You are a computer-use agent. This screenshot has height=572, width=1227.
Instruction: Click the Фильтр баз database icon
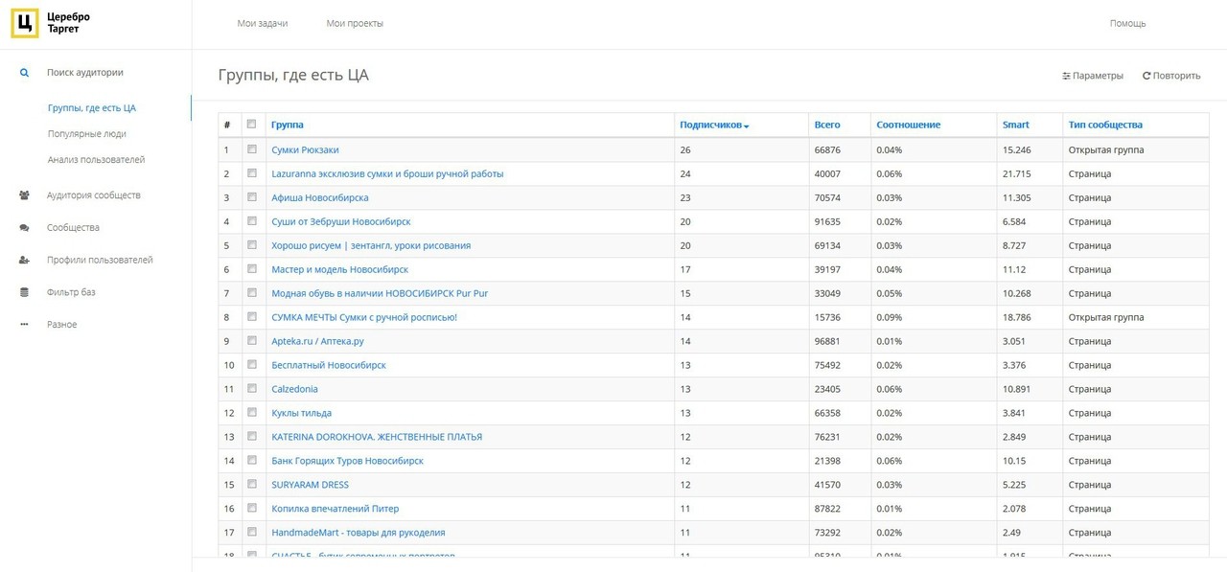(24, 292)
